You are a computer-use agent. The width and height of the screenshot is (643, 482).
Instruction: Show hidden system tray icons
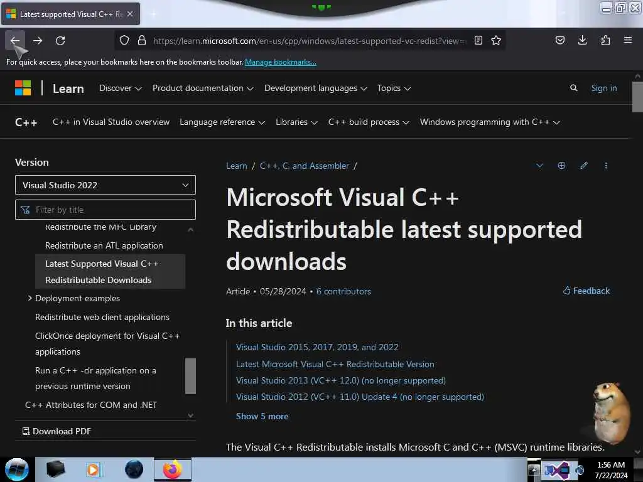[534, 471]
